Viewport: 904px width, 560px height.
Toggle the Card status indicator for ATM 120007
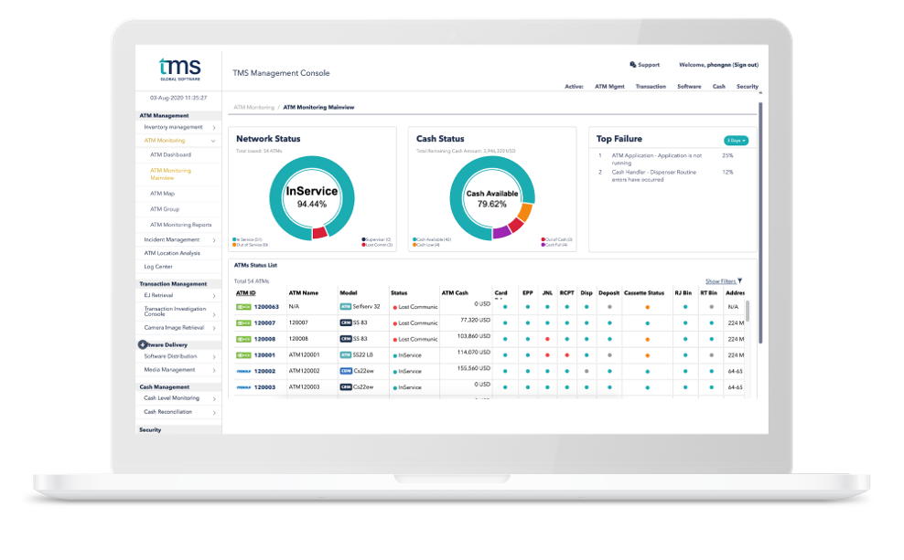(507, 322)
